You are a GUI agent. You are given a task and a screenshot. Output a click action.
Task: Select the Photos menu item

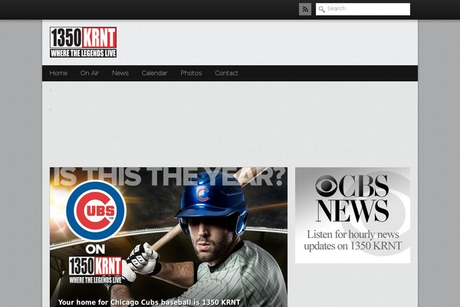tap(191, 73)
